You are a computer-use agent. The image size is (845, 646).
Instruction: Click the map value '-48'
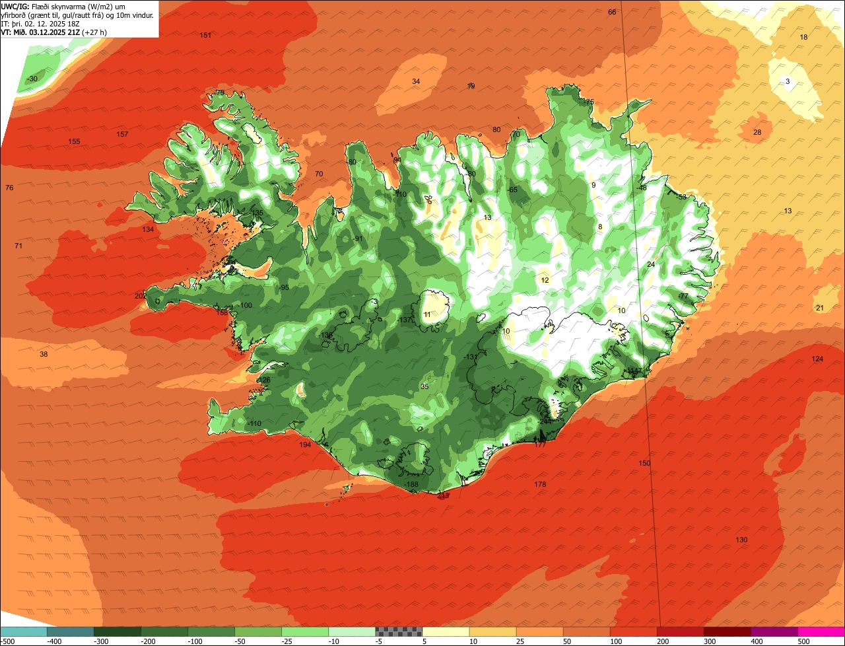pos(642,188)
